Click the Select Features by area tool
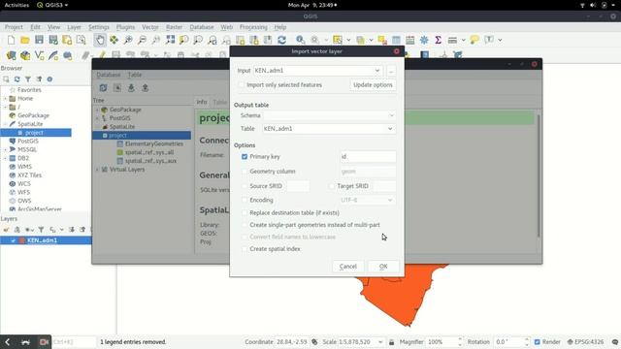 coord(338,40)
